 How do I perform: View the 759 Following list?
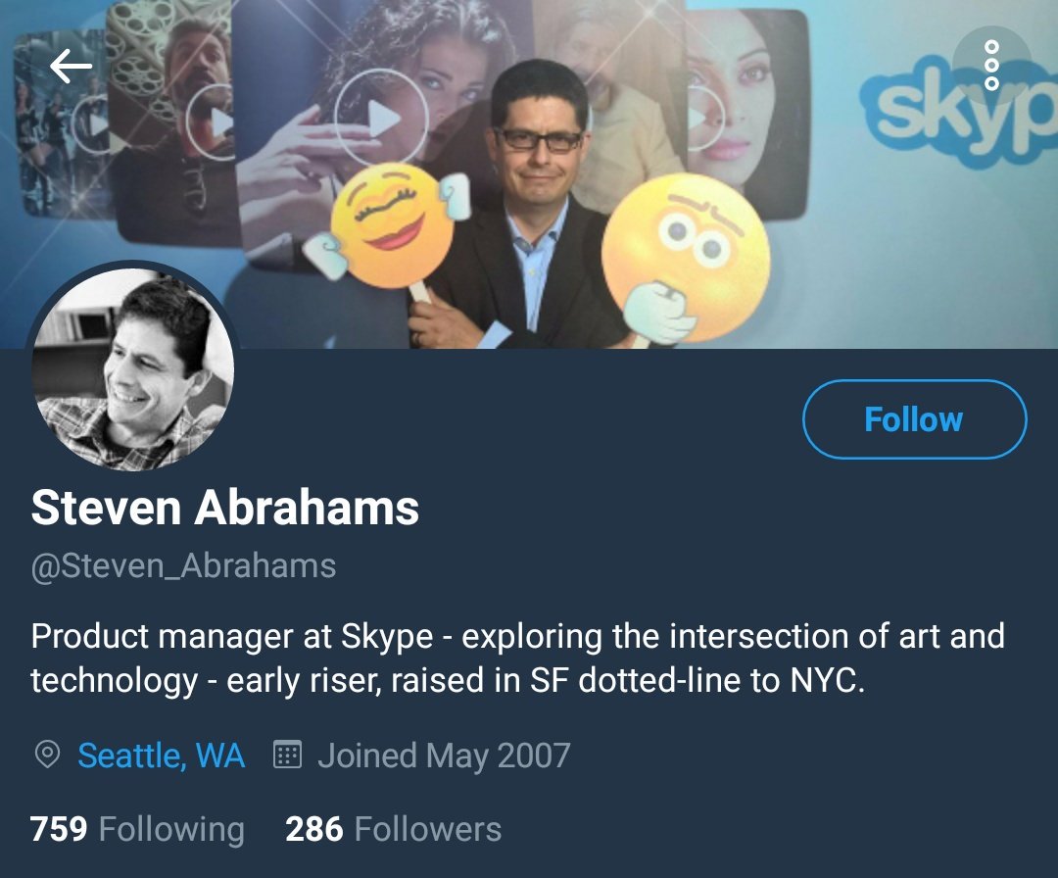(137, 829)
